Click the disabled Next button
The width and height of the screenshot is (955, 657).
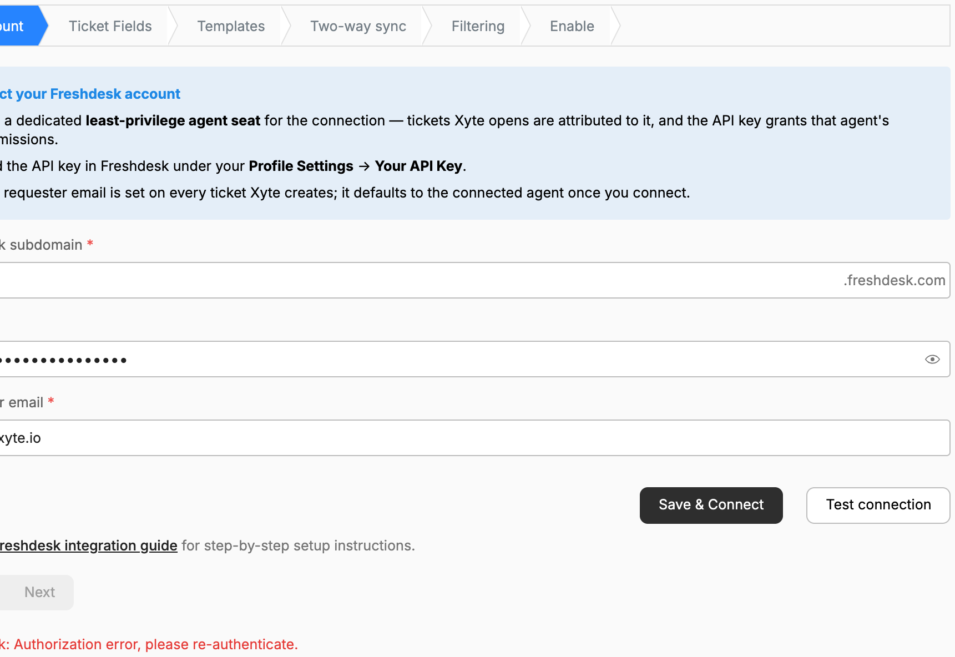tap(37, 592)
